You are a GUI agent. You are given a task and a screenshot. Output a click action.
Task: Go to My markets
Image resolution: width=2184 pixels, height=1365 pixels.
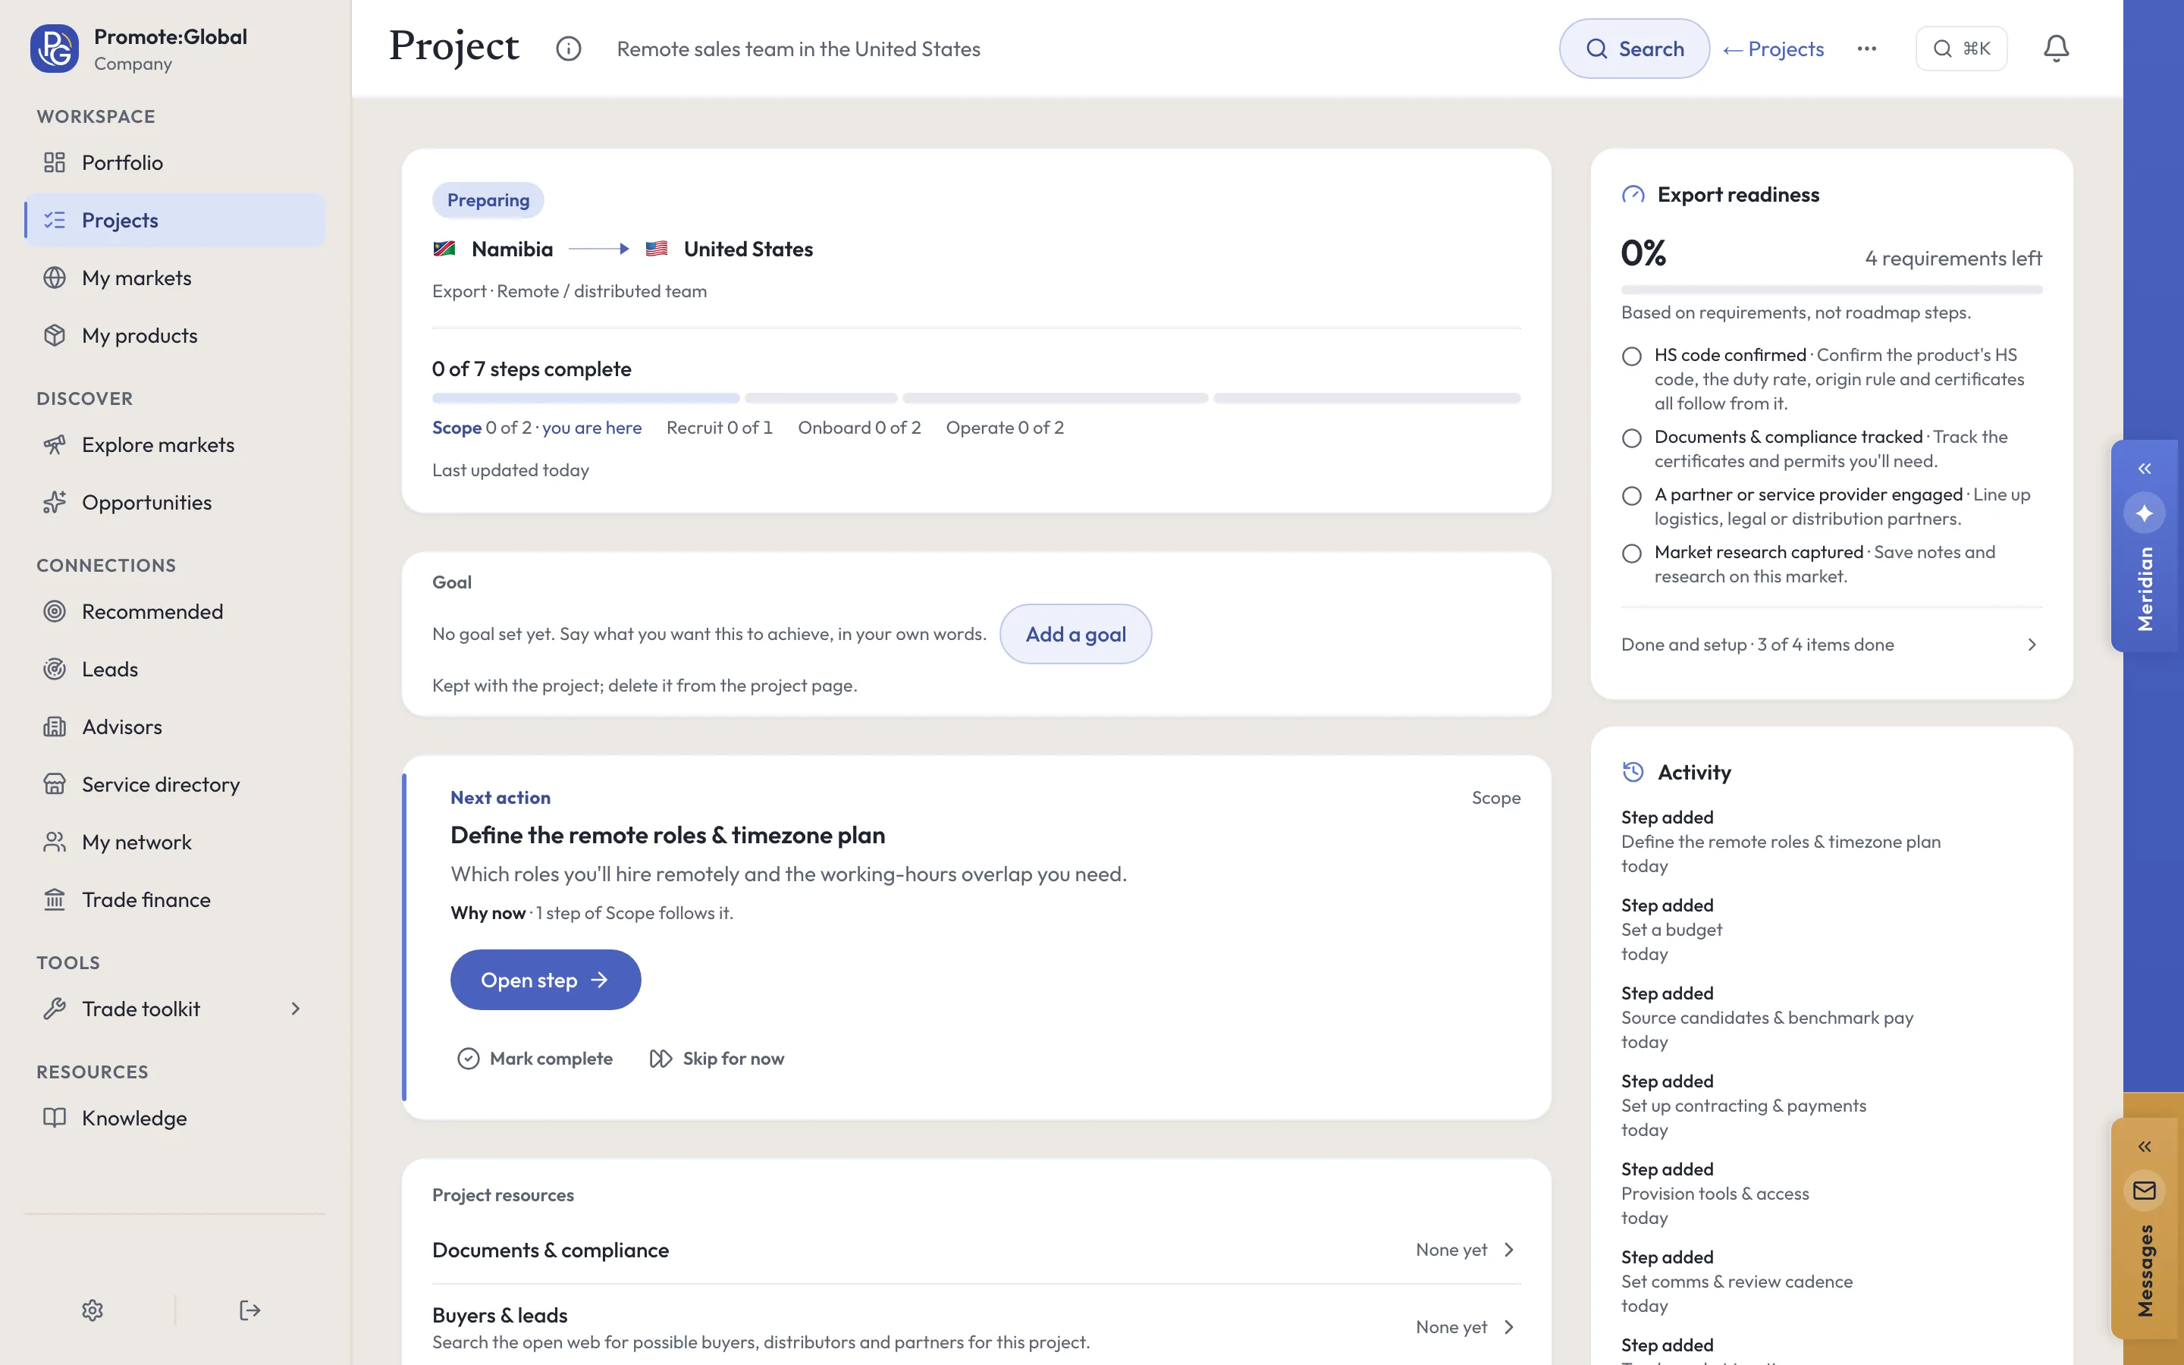[175, 278]
